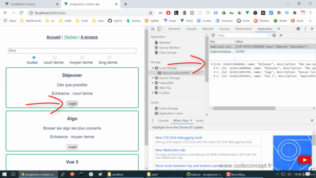This screenshot has height=178, width=316.
Task: Open the Sources tab in DevTools
Action: point(224,29)
